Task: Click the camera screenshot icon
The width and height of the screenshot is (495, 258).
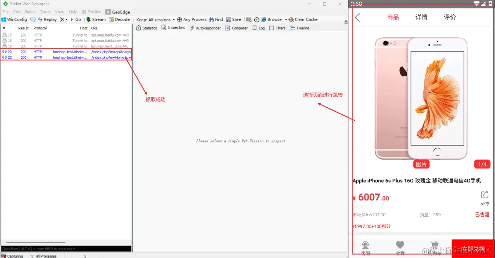Action: 249,19
